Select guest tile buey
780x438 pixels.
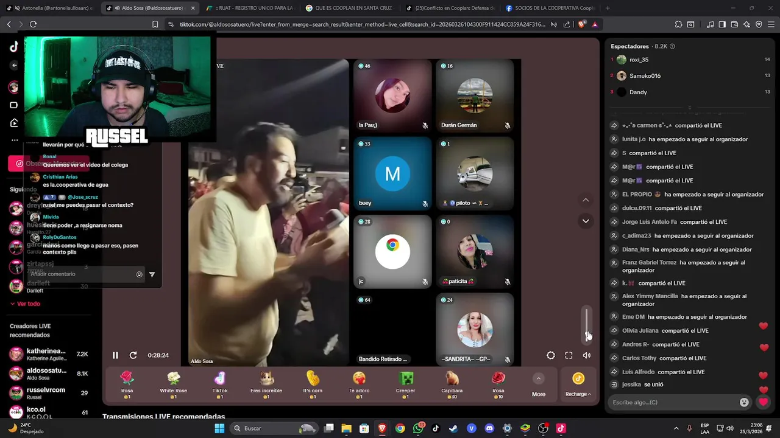(392, 173)
